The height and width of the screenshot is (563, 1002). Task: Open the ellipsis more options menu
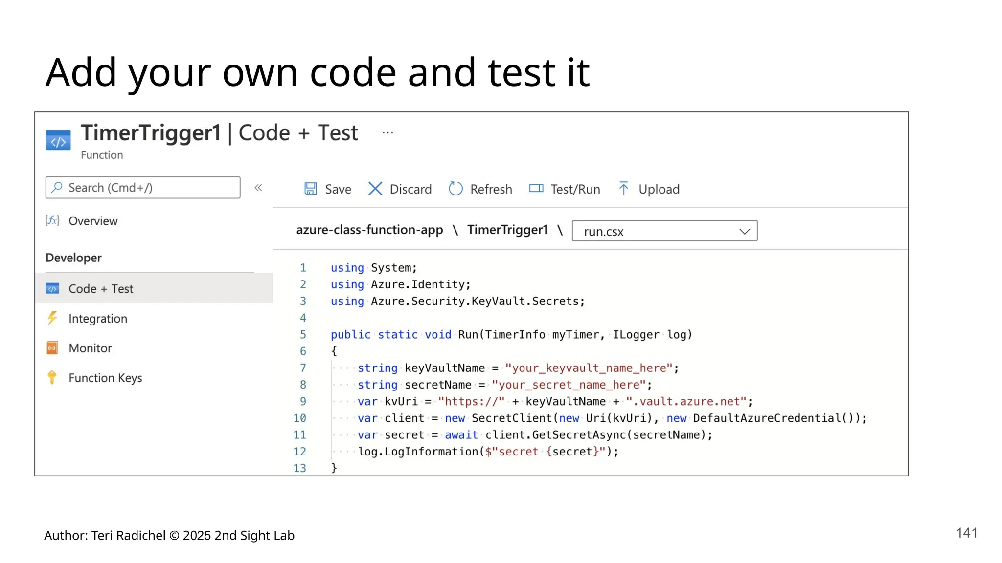point(388,133)
